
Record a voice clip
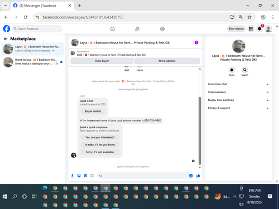click(73, 176)
